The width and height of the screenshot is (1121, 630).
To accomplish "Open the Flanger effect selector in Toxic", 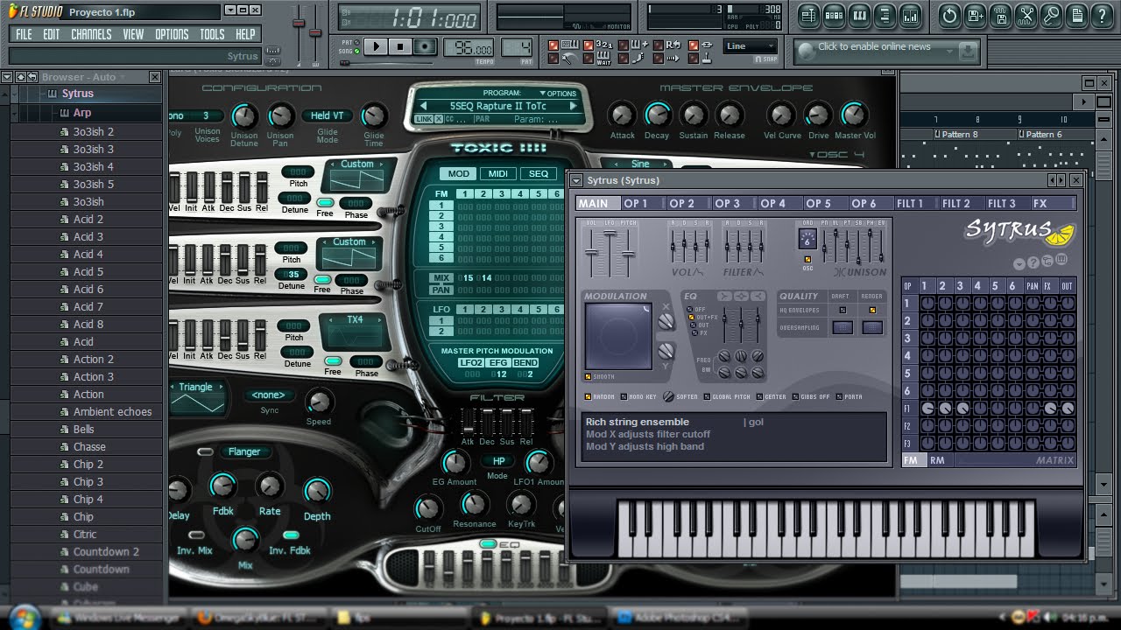I will pyautogui.click(x=244, y=451).
